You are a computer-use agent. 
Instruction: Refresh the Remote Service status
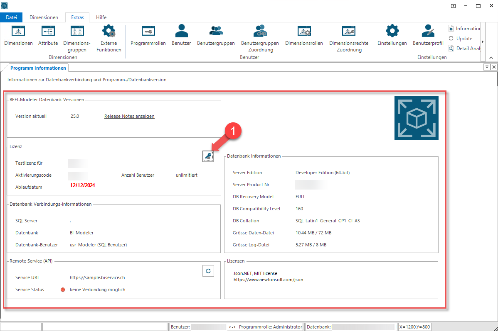[208, 271]
